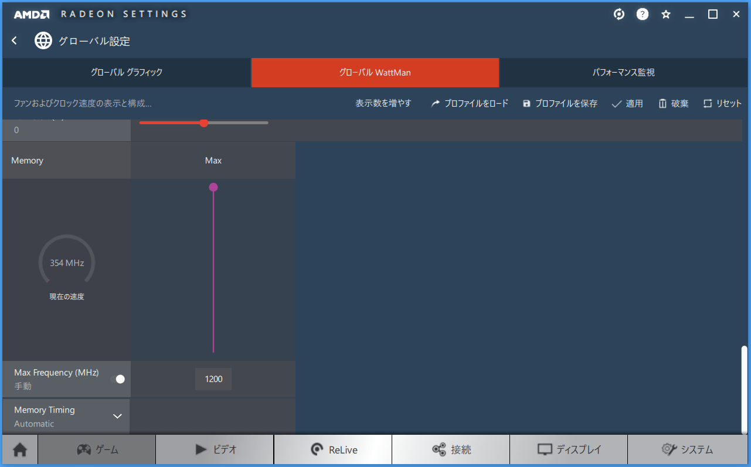Click the 1200 frequency value field
The width and height of the screenshot is (751, 467).
click(x=213, y=379)
